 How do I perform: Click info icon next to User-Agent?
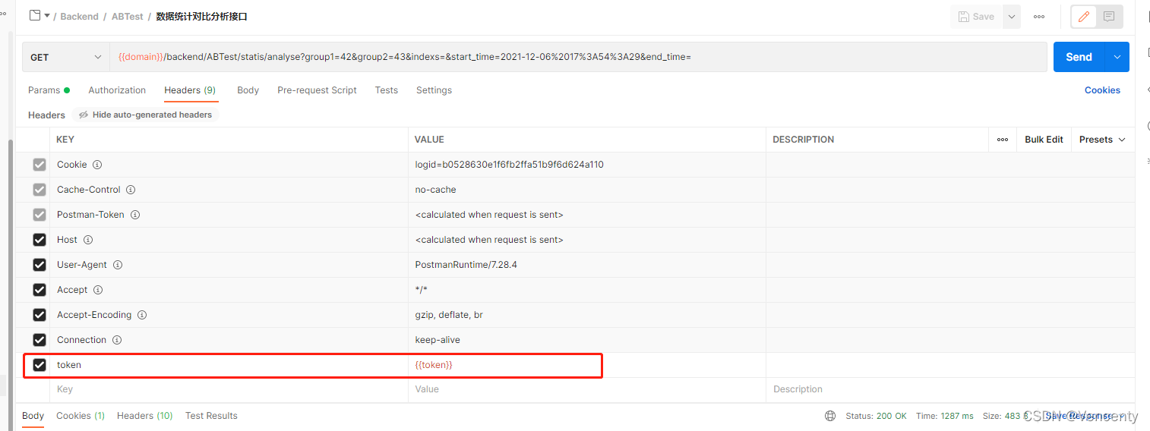point(118,265)
